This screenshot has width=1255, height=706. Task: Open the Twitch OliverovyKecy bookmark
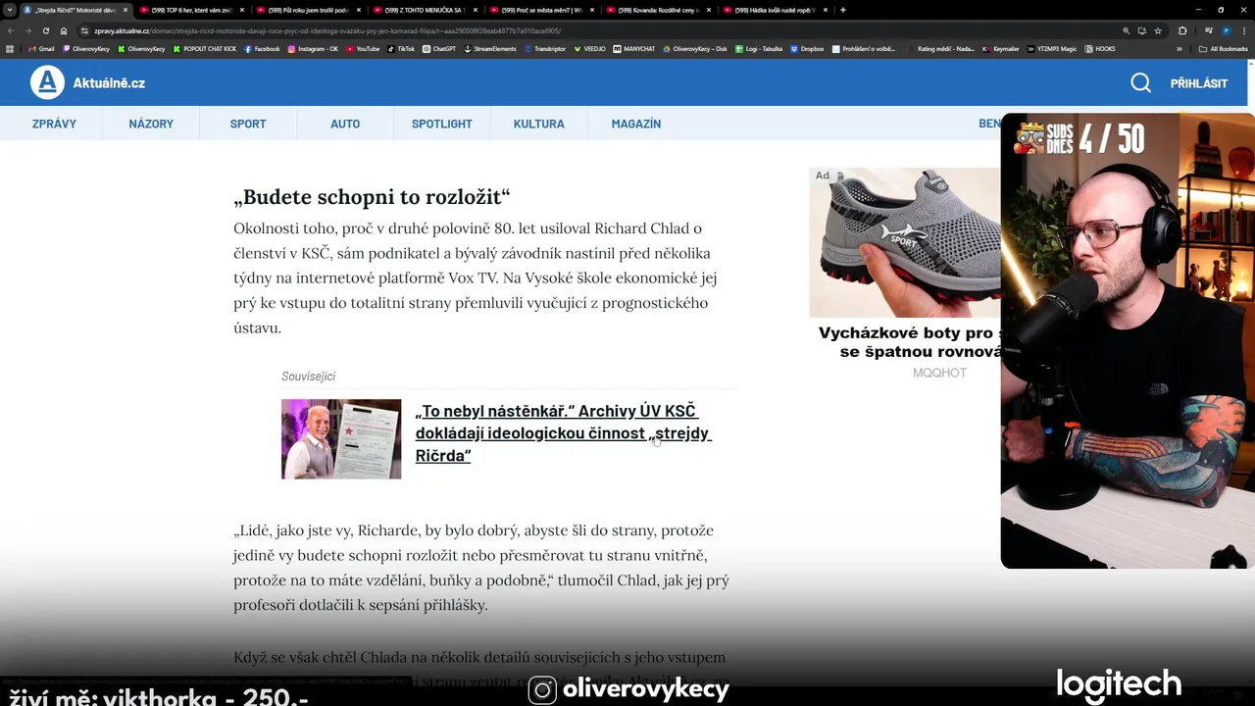(86, 48)
